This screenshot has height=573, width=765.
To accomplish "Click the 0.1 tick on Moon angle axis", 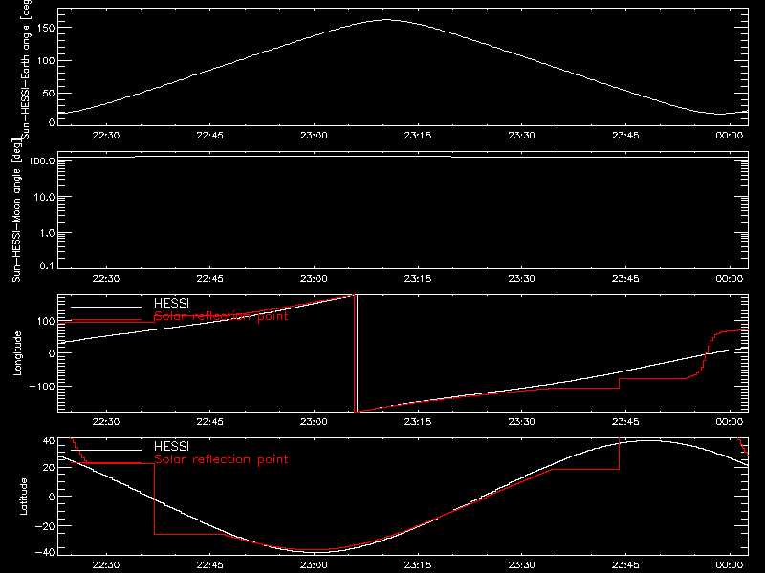I will click(47, 265).
